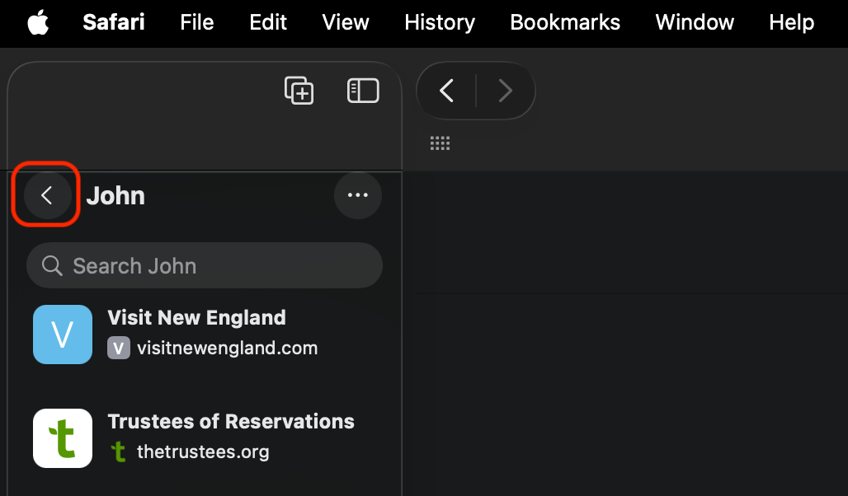The image size is (848, 496).
Task: Go back from the John sidebar list
Action: click(x=47, y=195)
